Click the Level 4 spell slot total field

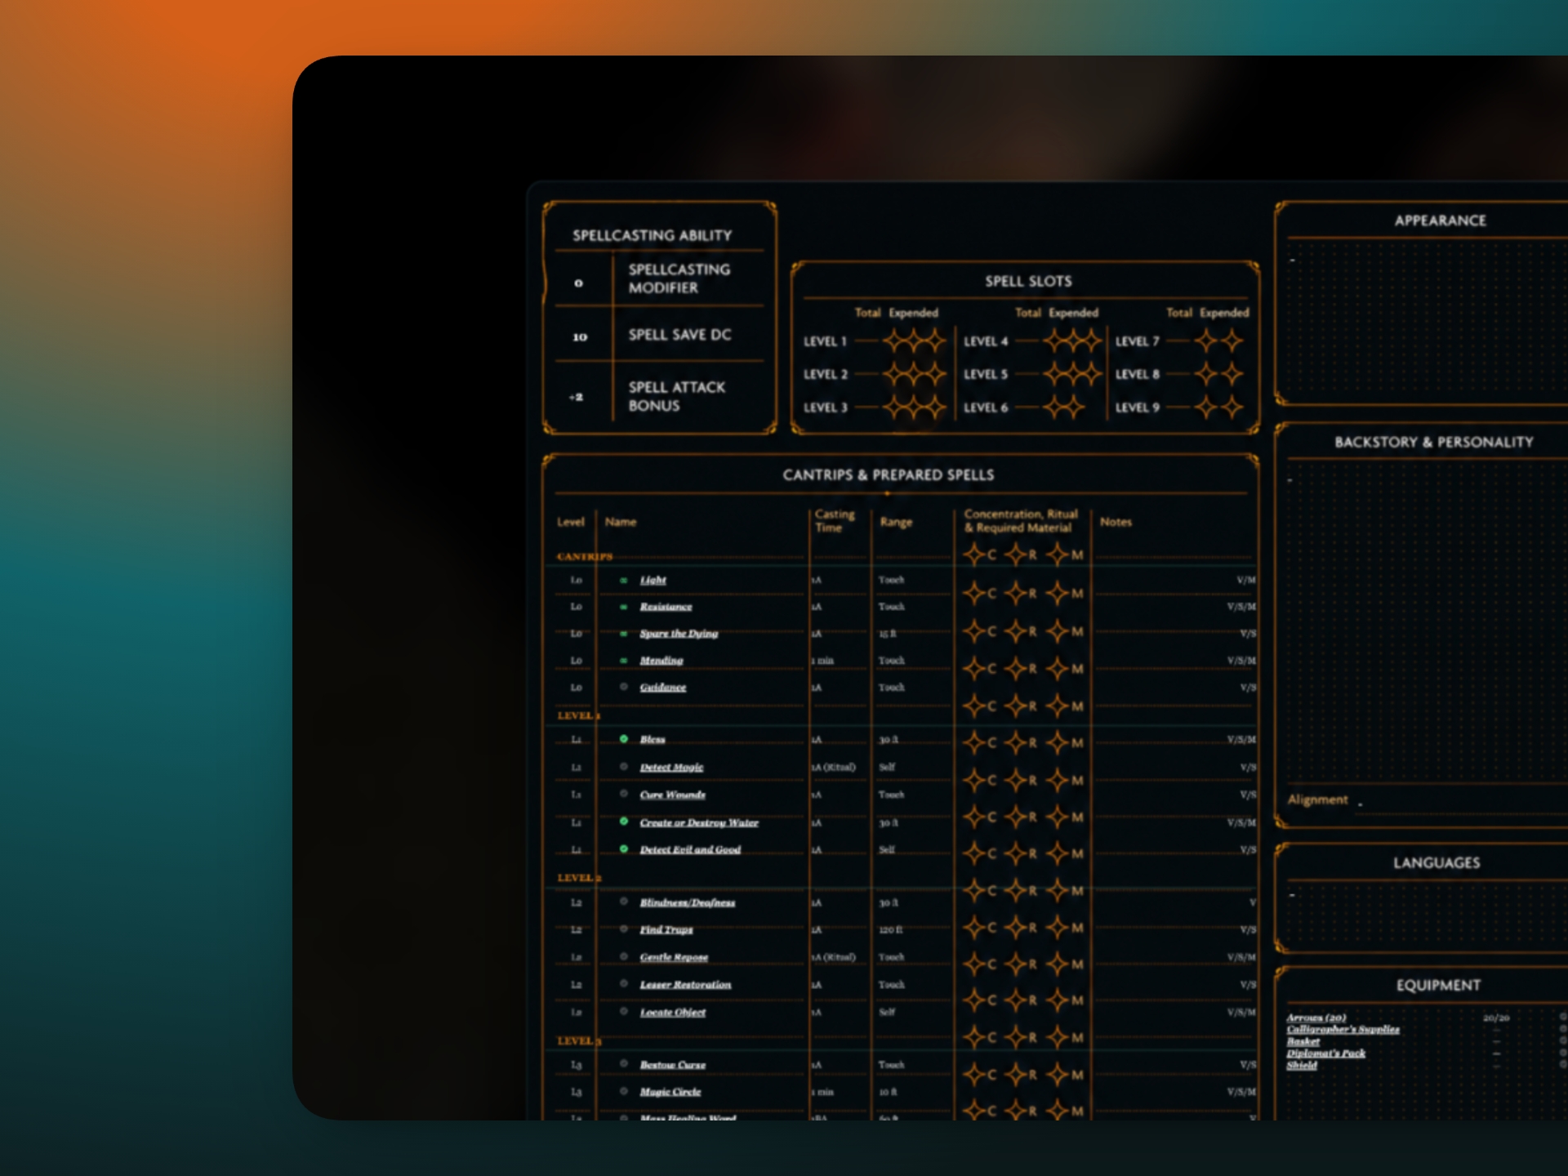pos(1027,341)
